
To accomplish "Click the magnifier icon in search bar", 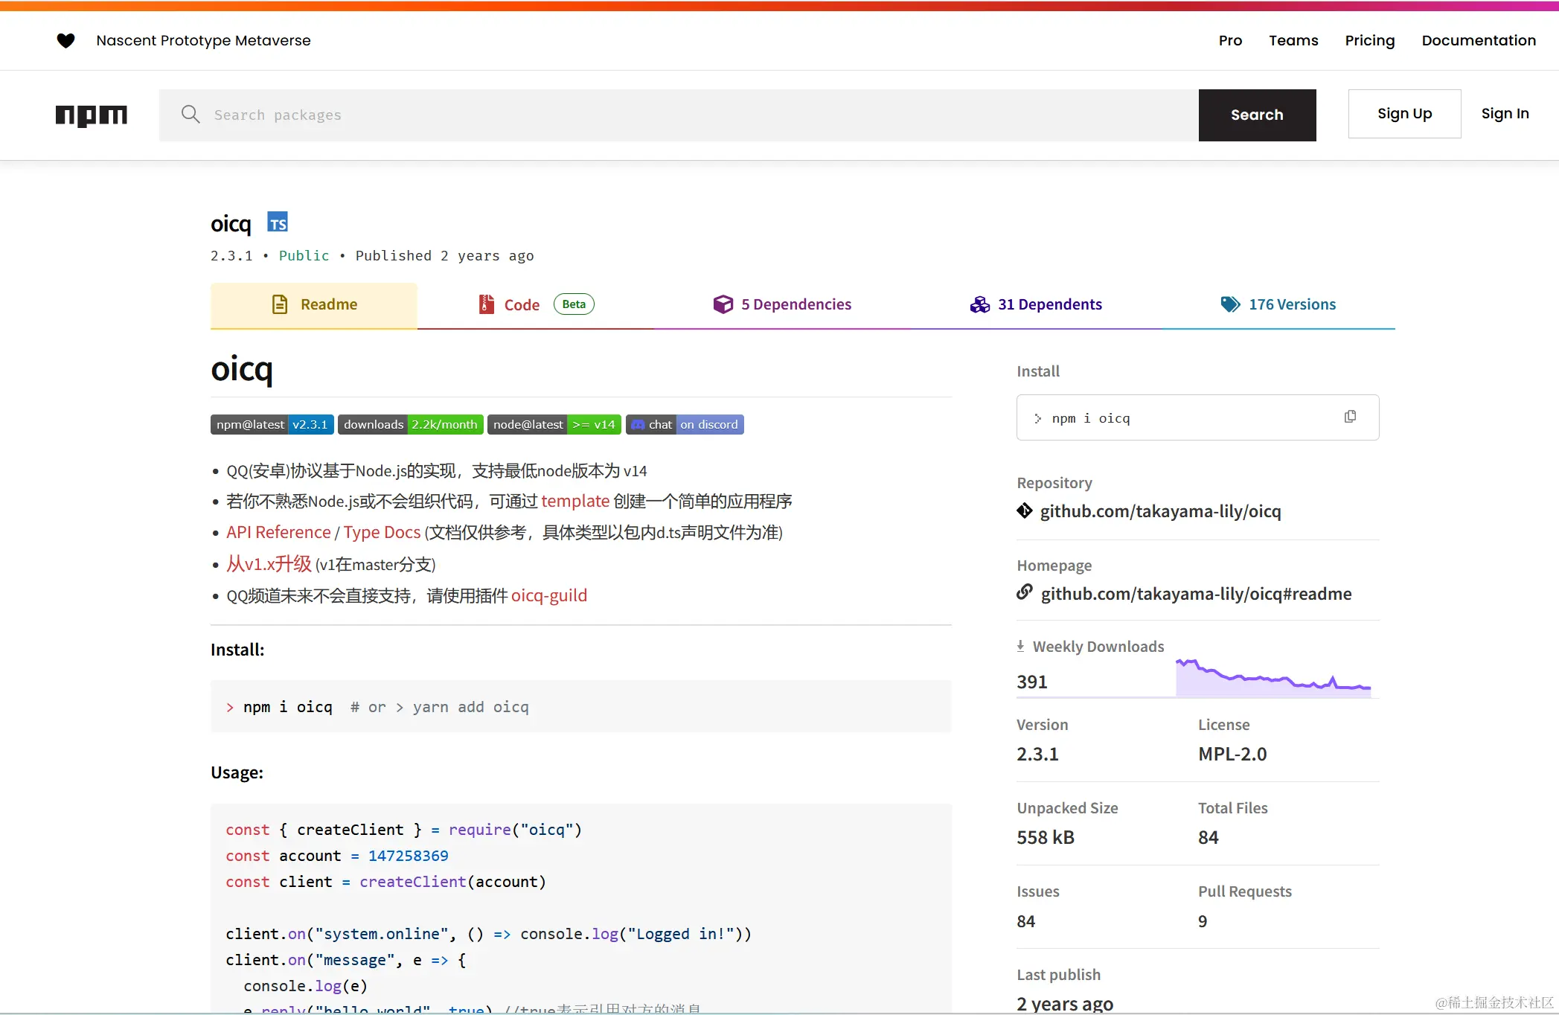I will [x=191, y=114].
